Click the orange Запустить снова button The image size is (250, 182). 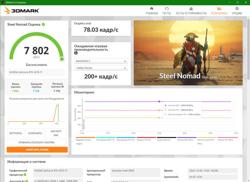37,150
